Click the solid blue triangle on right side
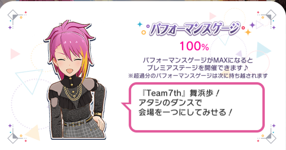 coord(263,50)
